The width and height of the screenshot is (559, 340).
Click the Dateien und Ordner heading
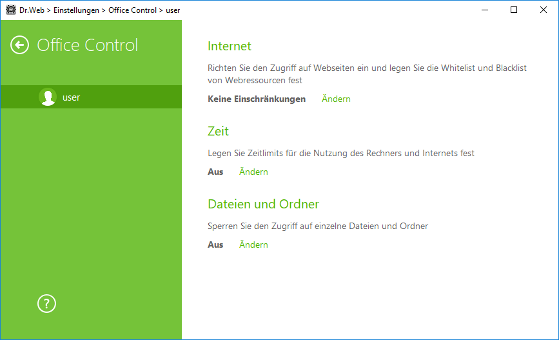(264, 204)
